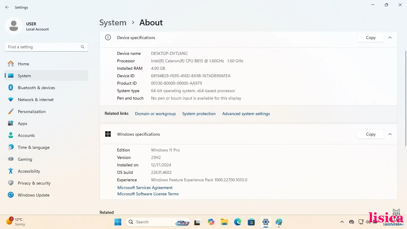Select Time & language menu item
Image resolution: width=407 pixels, height=229 pixels.
click(33, 147)
